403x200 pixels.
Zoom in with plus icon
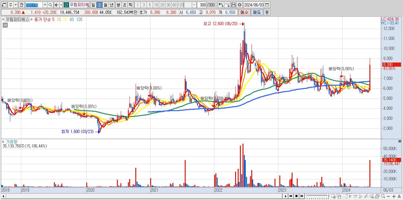click(394, 196)
